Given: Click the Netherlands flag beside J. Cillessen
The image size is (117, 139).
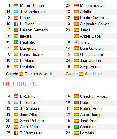Looking at the screenshot, I should pyautogui.click(x=16, y=108).
